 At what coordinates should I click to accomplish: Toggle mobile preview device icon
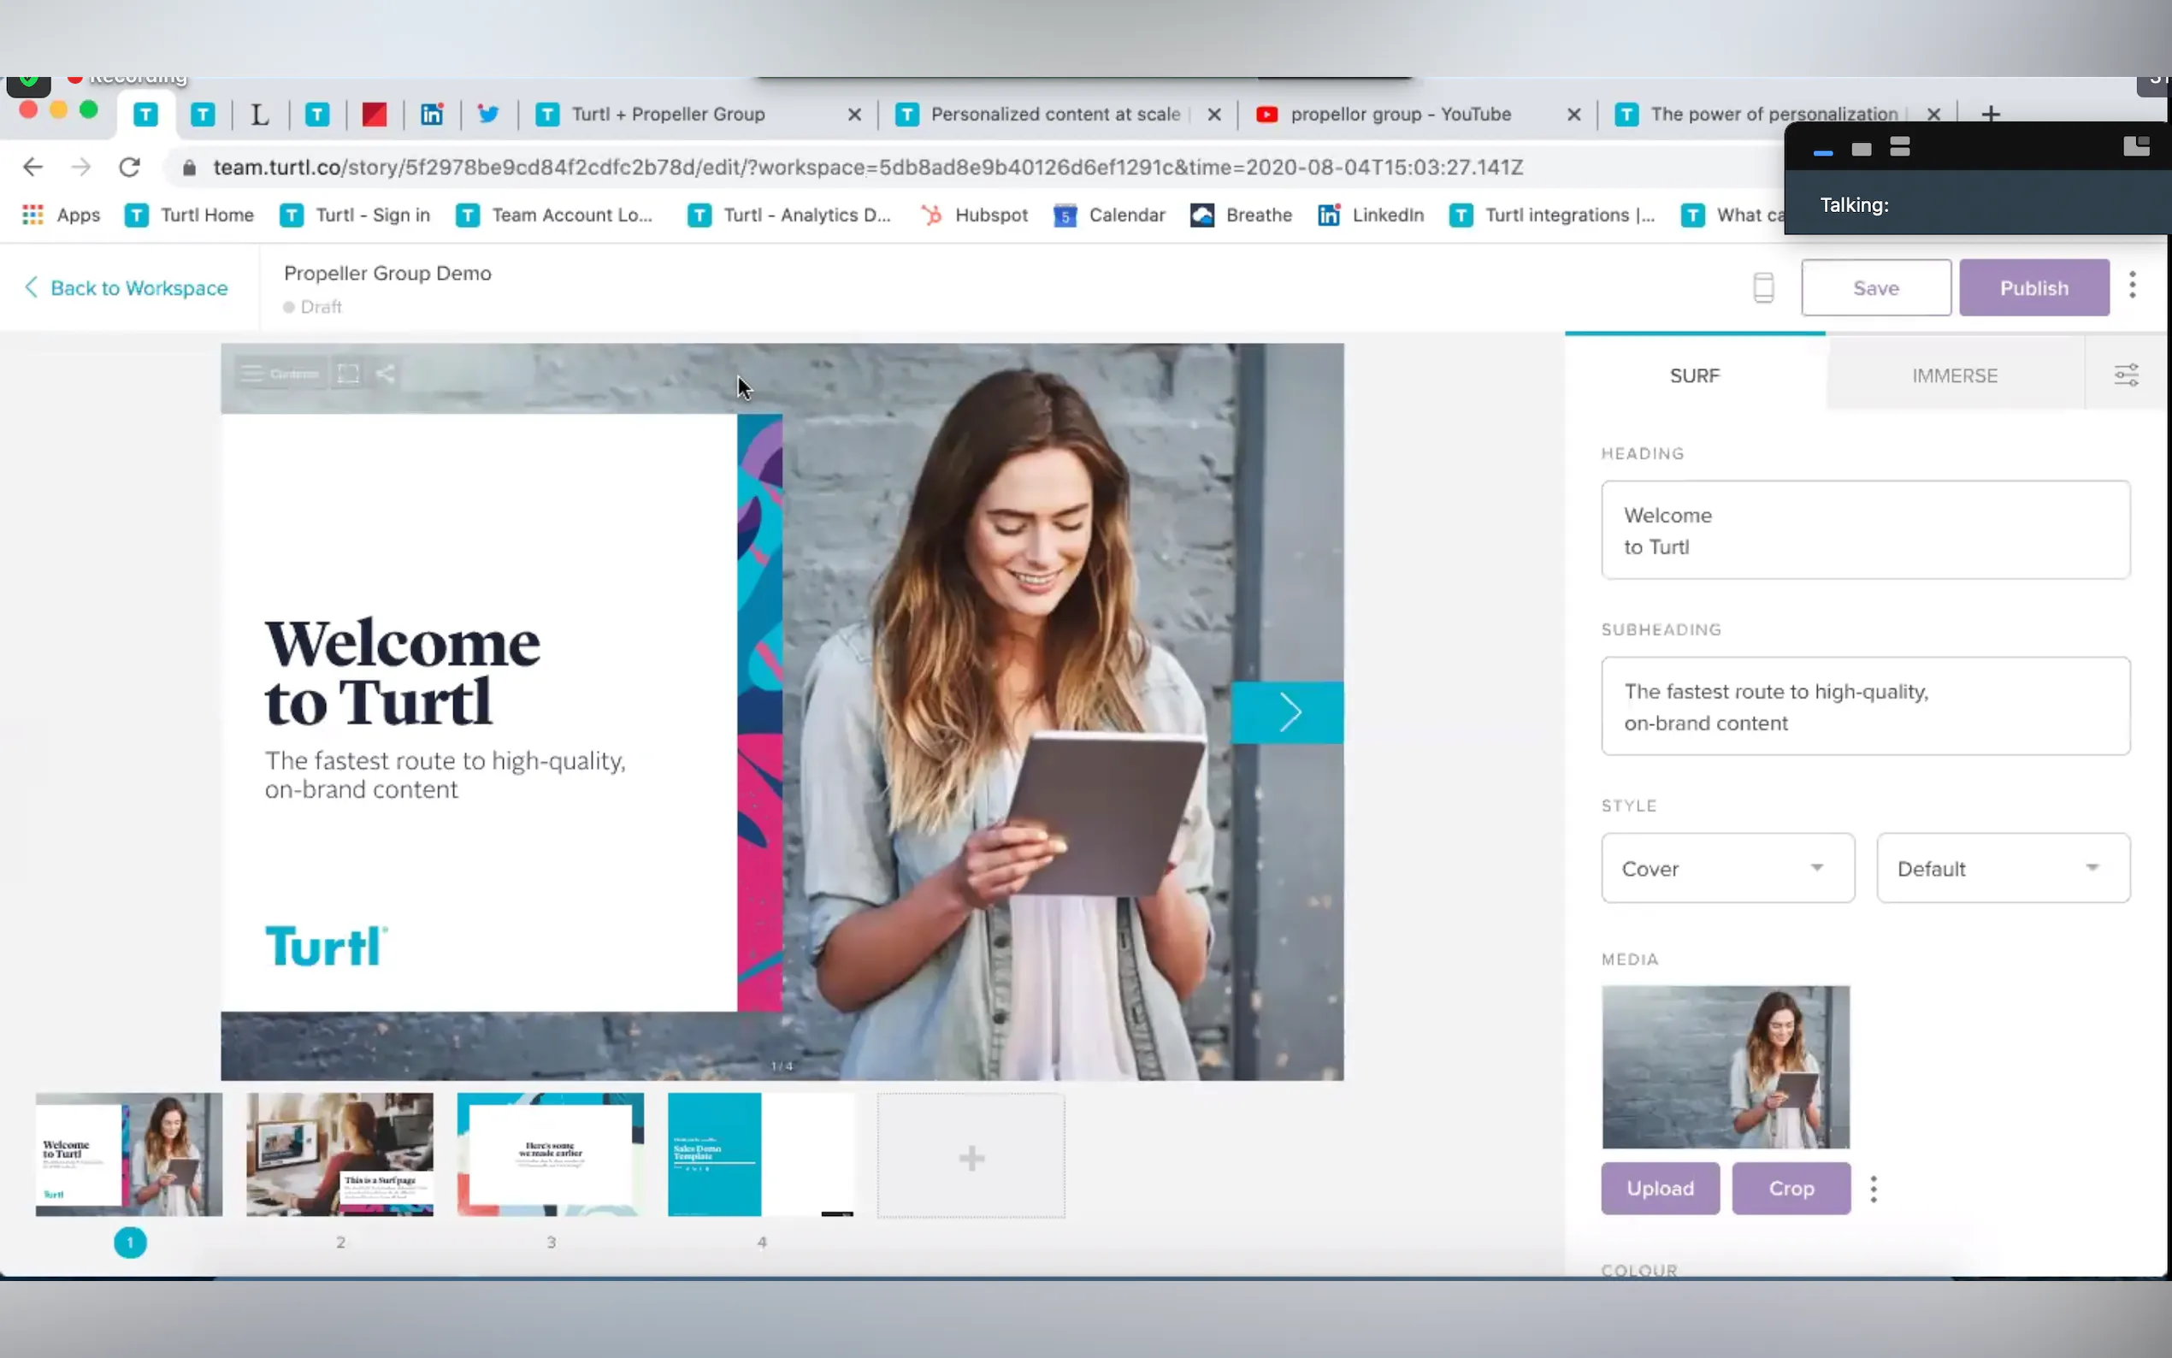pyautogui.click(x=1762, y=287)
